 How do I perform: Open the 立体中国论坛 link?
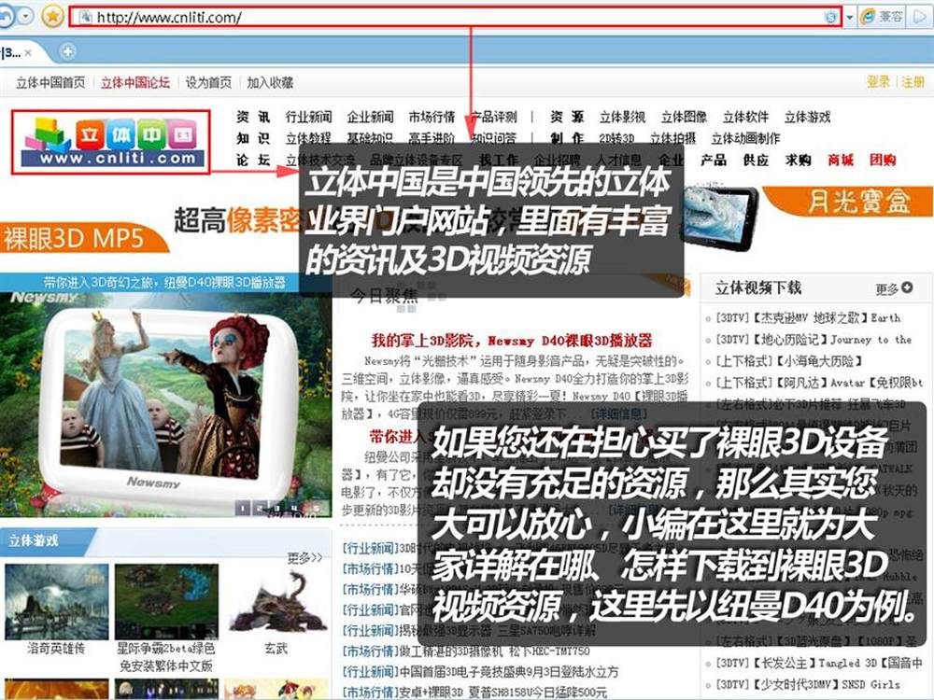[135, 83]
